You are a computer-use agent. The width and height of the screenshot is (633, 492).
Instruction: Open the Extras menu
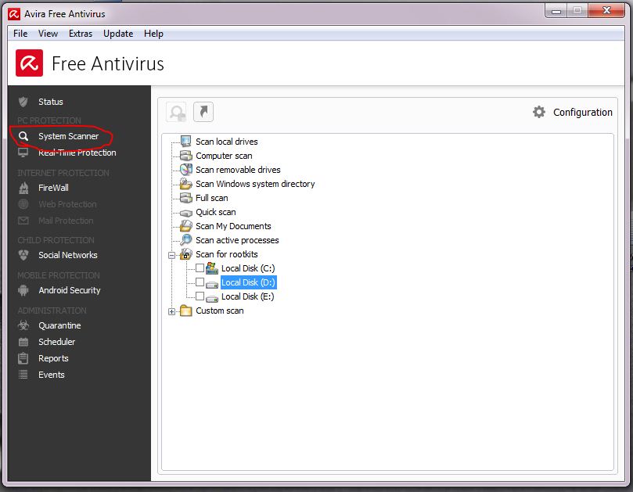(x=80, y=34)
